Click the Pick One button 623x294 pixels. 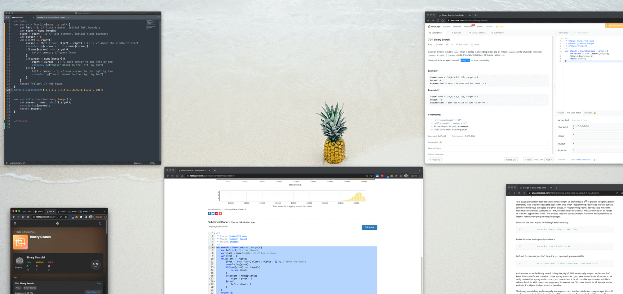pos(511,160)
